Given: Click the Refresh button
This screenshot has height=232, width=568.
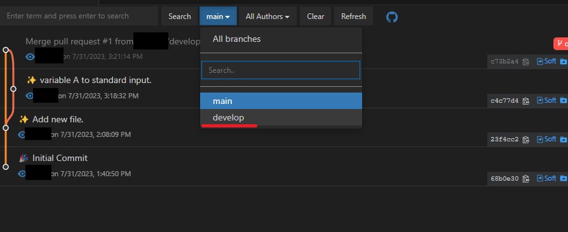Looking at the screenshot, I should (353, 16).
